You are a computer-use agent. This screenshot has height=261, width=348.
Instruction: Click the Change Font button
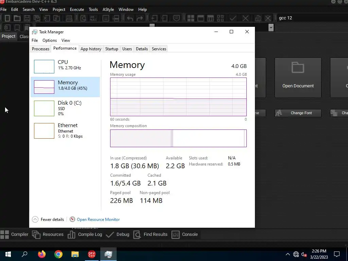pos(298,113)
